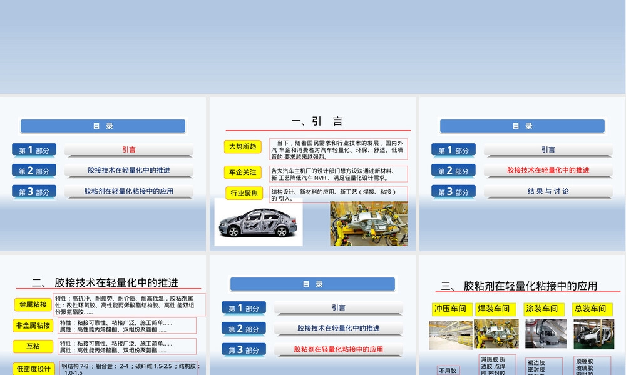Click the red 胶粘剂在轻量化粘接中的应用 entry

[339, 349]
